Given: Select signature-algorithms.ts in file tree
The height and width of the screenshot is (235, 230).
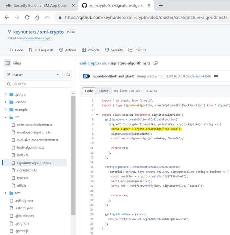Looking at the screenshot, I should click(x=35, y=163).
